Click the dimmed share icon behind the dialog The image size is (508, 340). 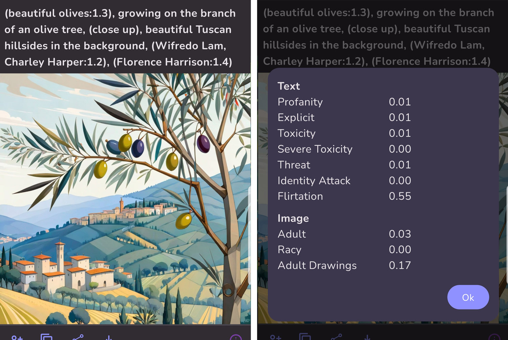point(337,337)
